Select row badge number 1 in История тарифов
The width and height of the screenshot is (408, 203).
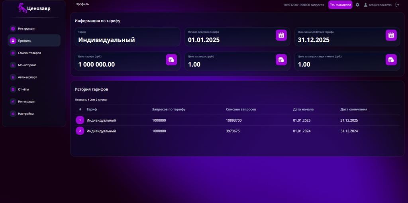click(x=80, y=120)
